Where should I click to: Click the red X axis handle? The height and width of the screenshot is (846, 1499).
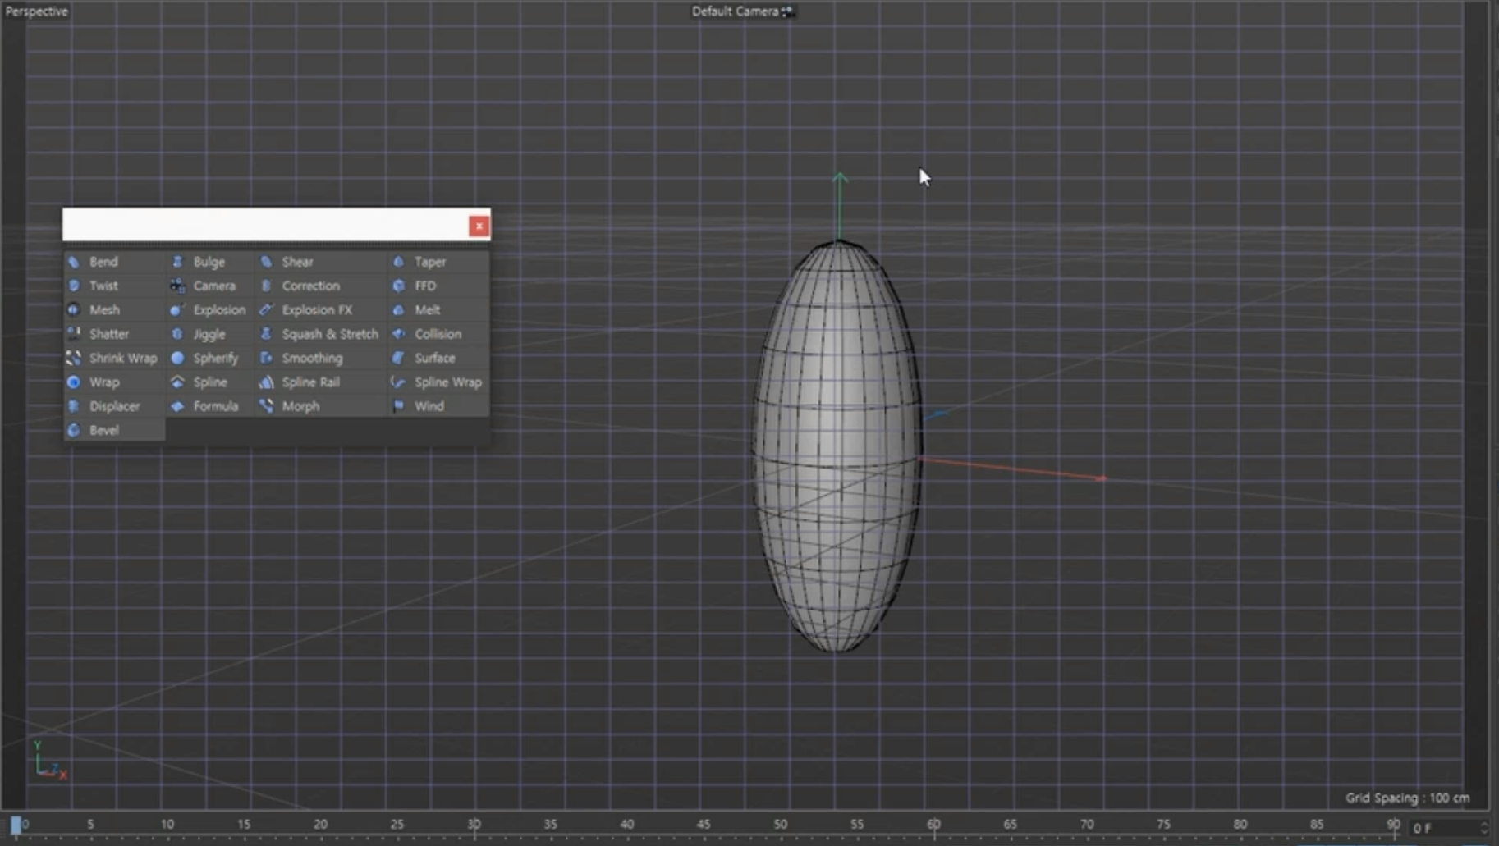(1101, 478)
